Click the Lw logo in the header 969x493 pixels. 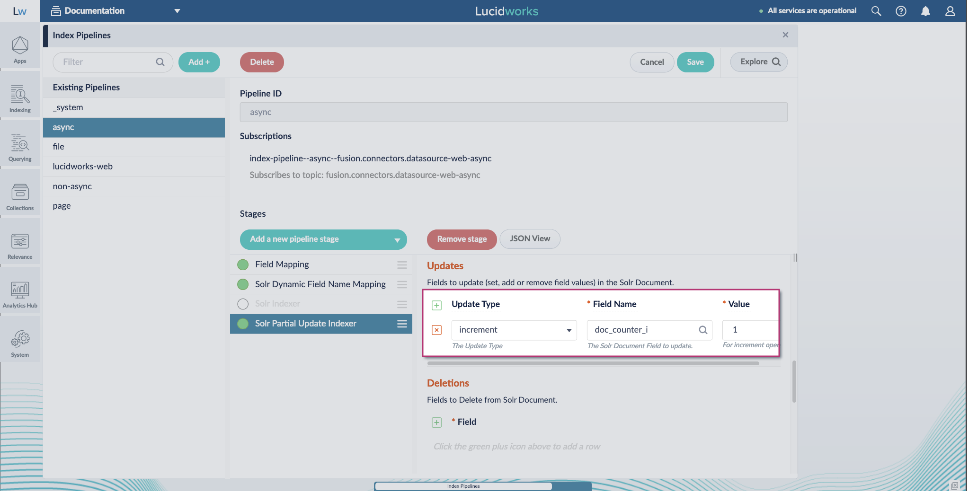point(20,11)
